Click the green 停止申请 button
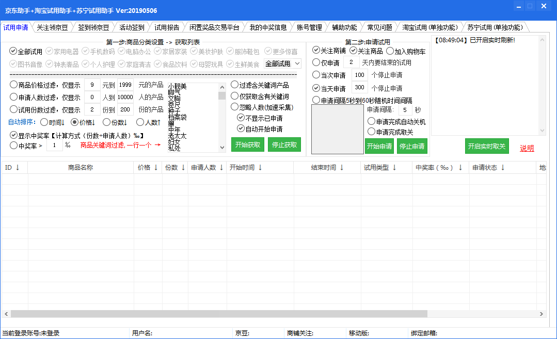Screen dimensions: 557x339 click(x=412, y=146)
